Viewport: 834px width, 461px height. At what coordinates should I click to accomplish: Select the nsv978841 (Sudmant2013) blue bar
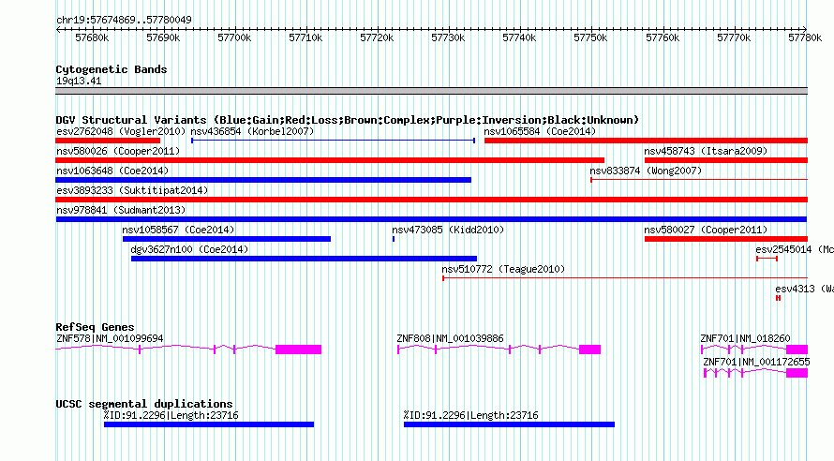click(431, 219)
